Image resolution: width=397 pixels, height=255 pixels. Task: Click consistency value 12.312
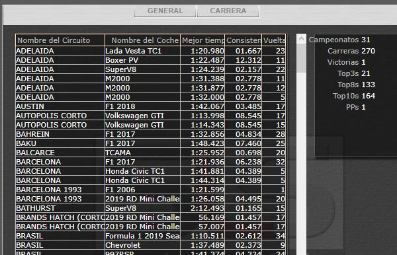(243, 60)
